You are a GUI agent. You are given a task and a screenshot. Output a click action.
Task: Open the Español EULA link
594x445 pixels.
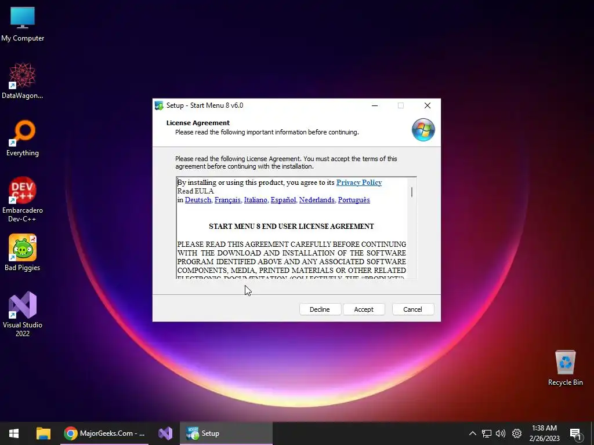point(283,200)
